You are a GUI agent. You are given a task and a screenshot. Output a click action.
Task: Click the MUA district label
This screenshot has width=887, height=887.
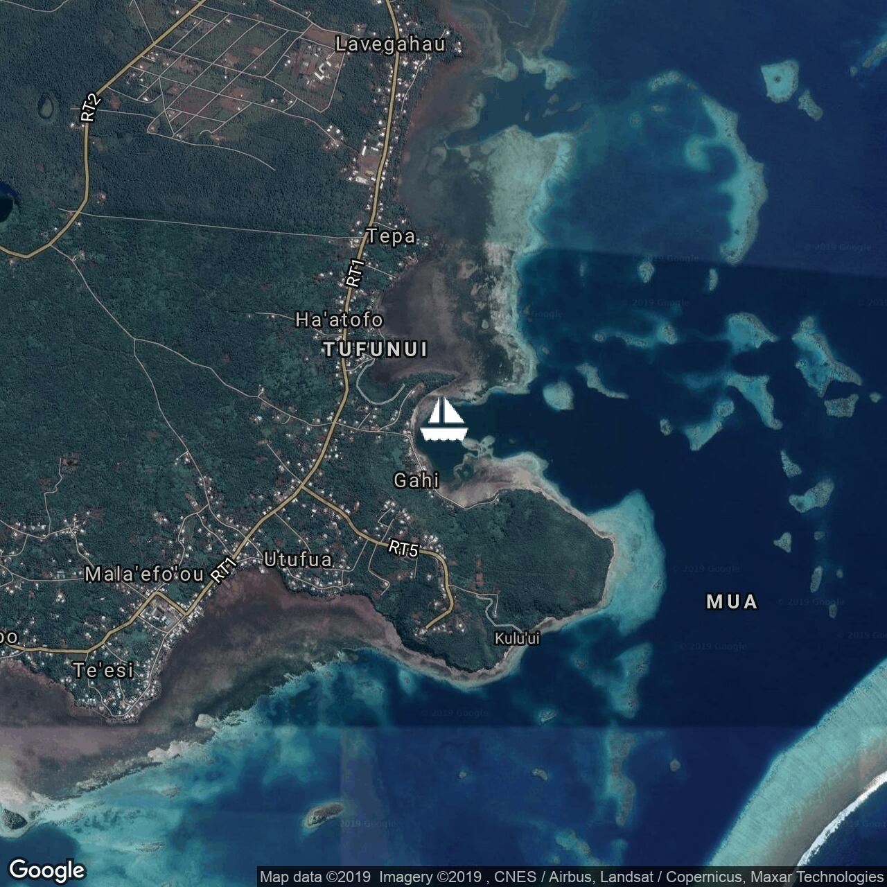[732, 602]
